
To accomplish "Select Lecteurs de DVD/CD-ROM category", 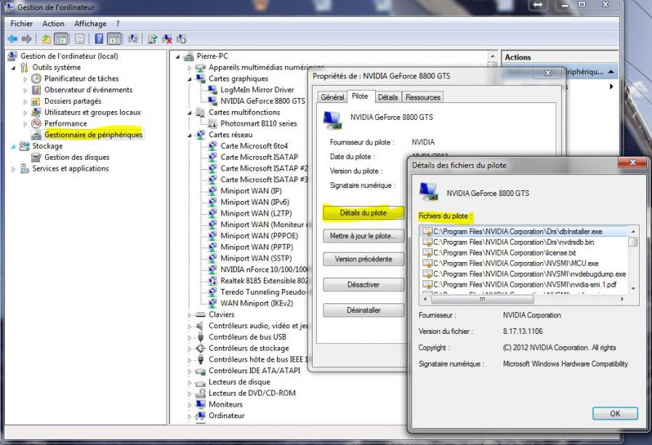I will (x=252, y=393).
